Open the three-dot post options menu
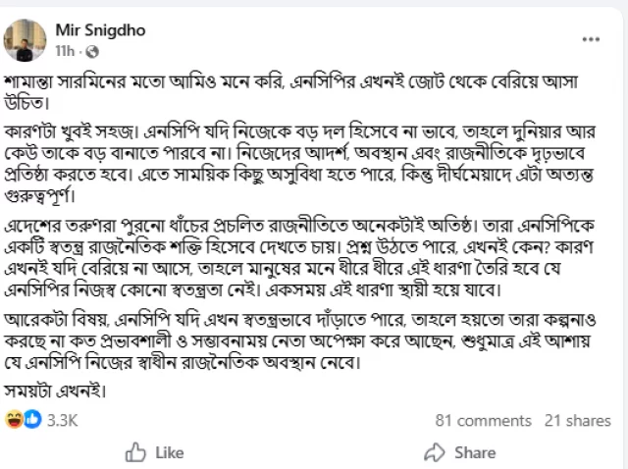This screenshot has height=469, width=628. (x=591, y=39)
